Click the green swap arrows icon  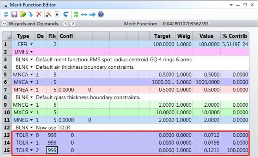coord(76,14)
